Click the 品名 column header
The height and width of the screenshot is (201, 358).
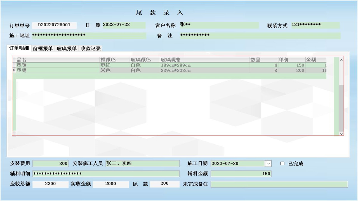point(56,59)
